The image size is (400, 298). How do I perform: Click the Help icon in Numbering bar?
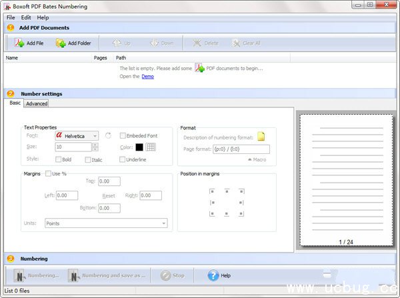pos(213,275)
